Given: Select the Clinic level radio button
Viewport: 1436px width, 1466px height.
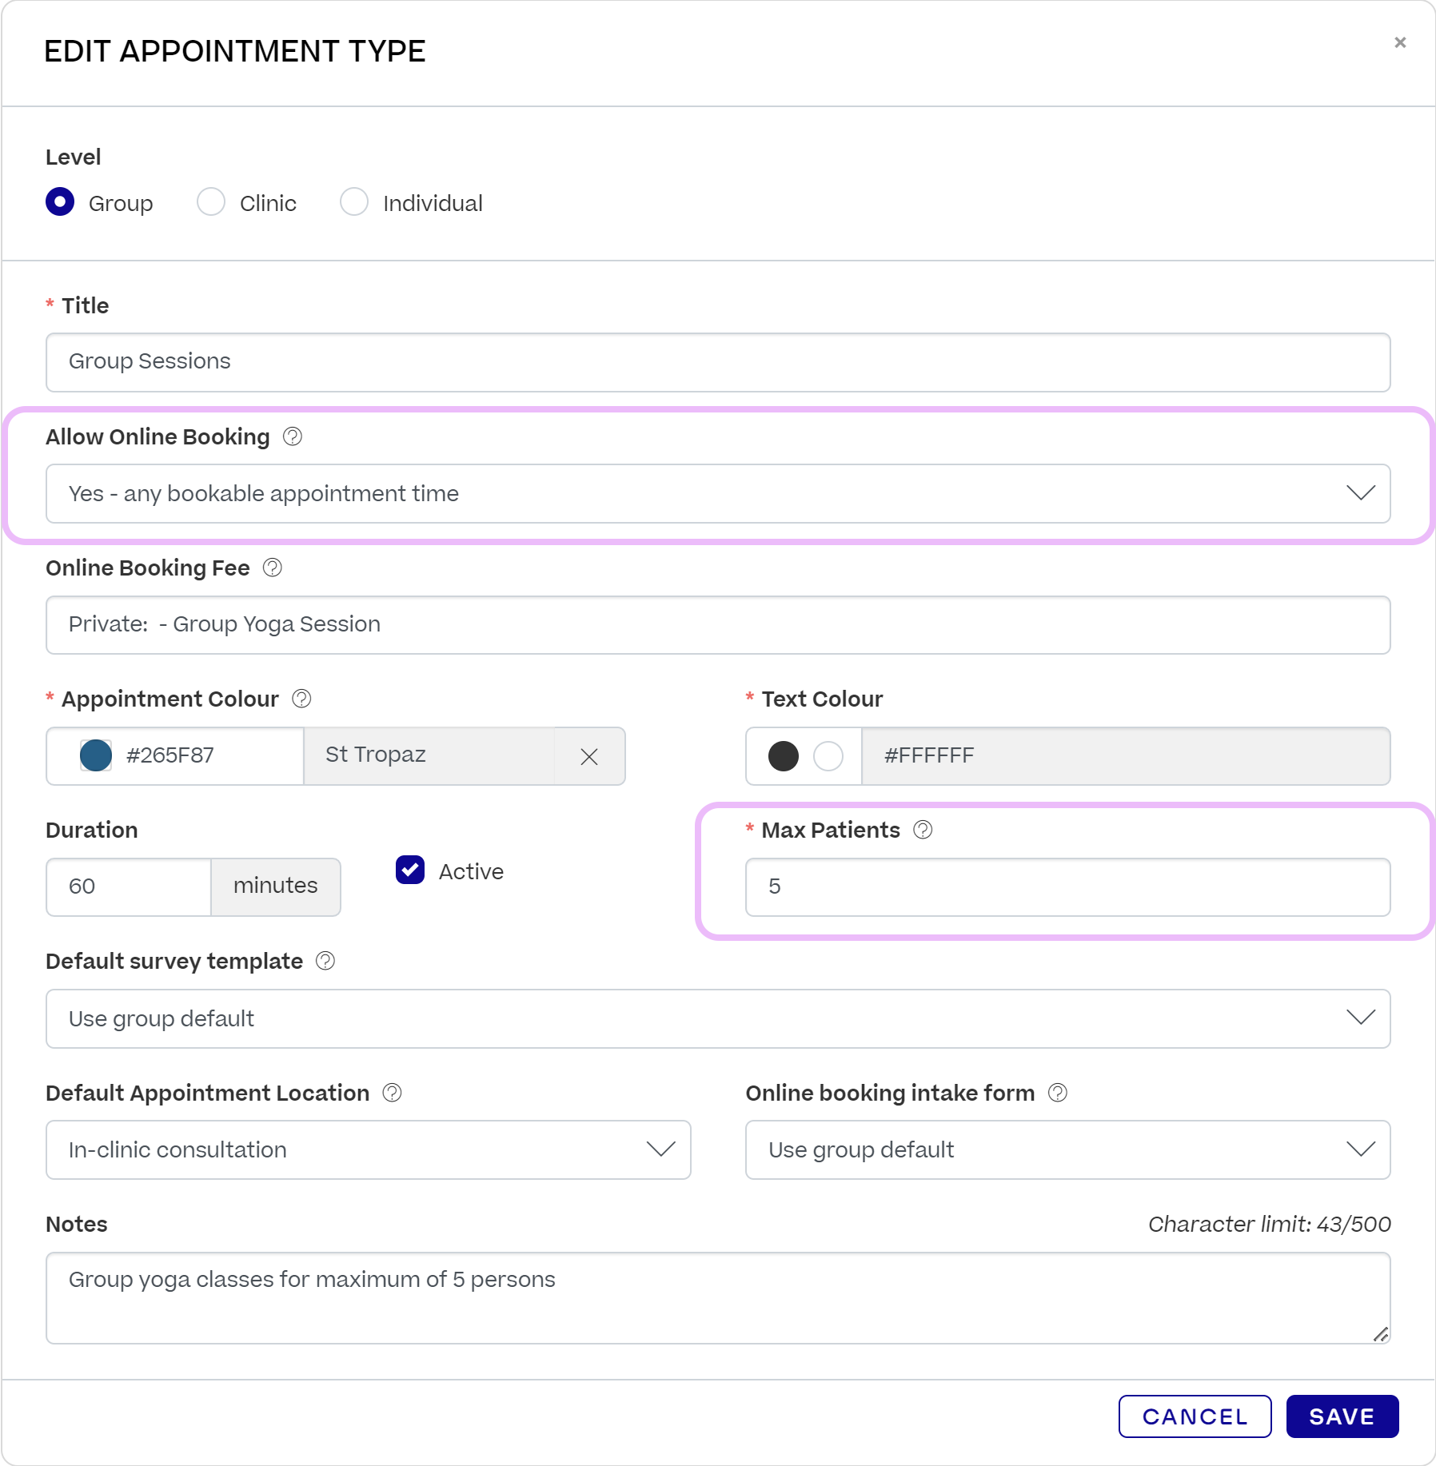Looking at the screenshot, I should pos(210,201).
